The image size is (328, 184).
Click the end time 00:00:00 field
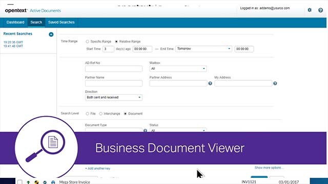244,49
